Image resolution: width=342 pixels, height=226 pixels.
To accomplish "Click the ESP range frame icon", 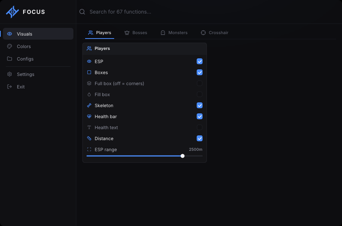I will [x=89, y=149].
